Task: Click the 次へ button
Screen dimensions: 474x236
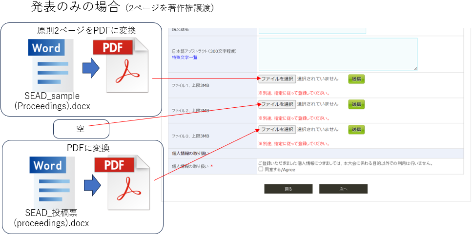Action: pyautogui.click(x=343, y=189)
